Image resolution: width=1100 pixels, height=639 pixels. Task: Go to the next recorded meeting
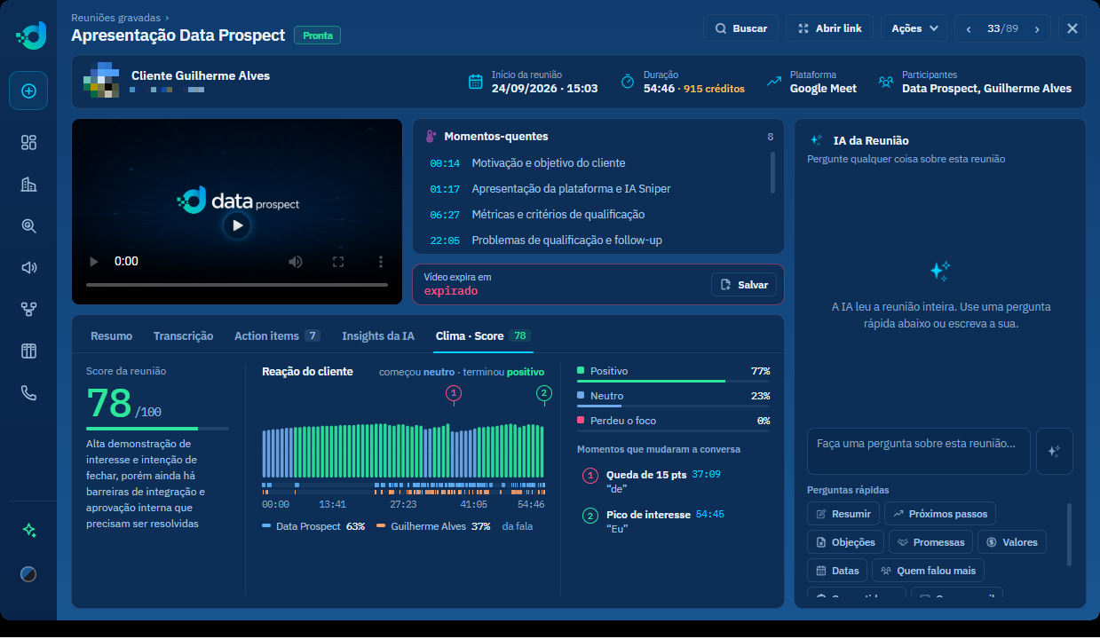tap(1037, 28)
